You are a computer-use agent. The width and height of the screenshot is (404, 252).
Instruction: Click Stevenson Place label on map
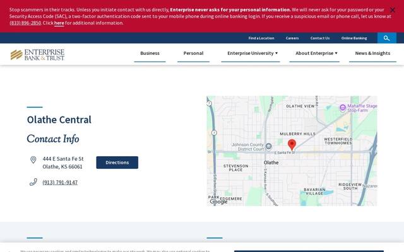[x=235, y=168]
